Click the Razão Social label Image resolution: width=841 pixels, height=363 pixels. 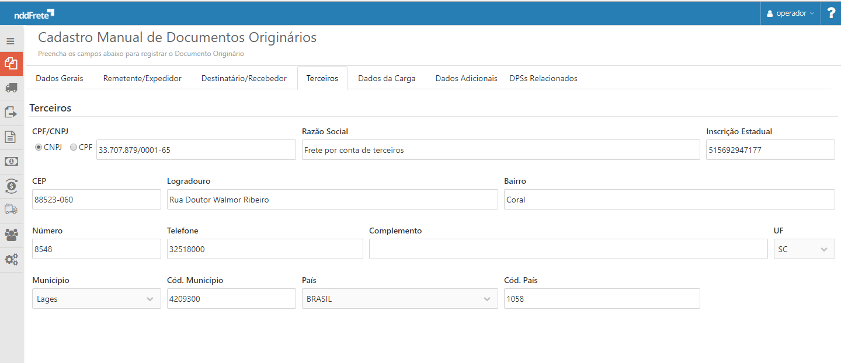click(x=325, y=131)
